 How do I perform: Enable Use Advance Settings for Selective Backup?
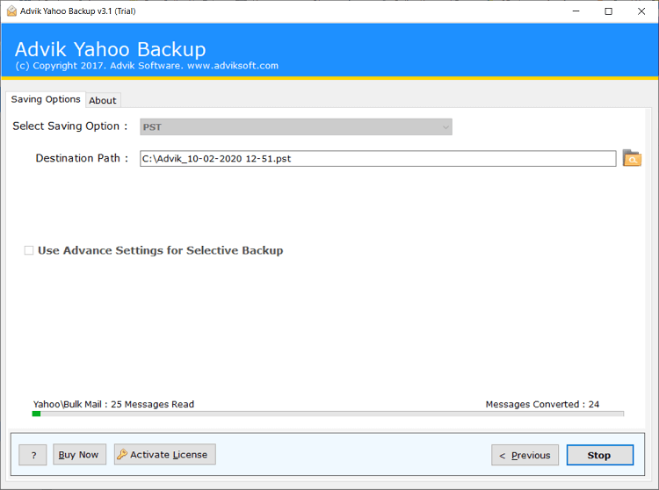click(29, 250)
